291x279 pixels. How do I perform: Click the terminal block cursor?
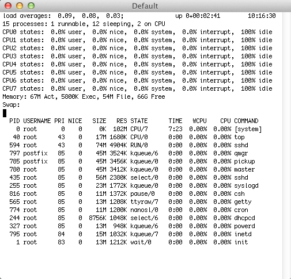(5, 113)
